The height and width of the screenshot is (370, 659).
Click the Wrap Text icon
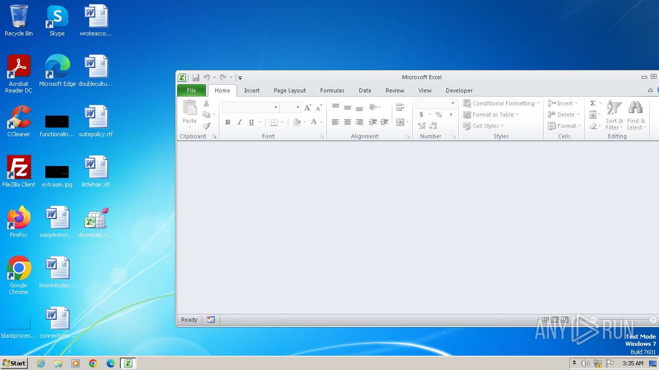400,107
